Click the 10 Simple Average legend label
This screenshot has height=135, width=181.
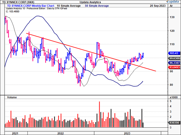coord(68,6)
